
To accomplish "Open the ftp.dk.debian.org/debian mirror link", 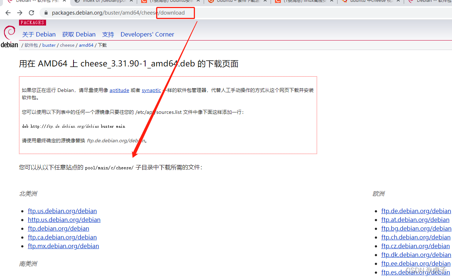I will point(416,255).
